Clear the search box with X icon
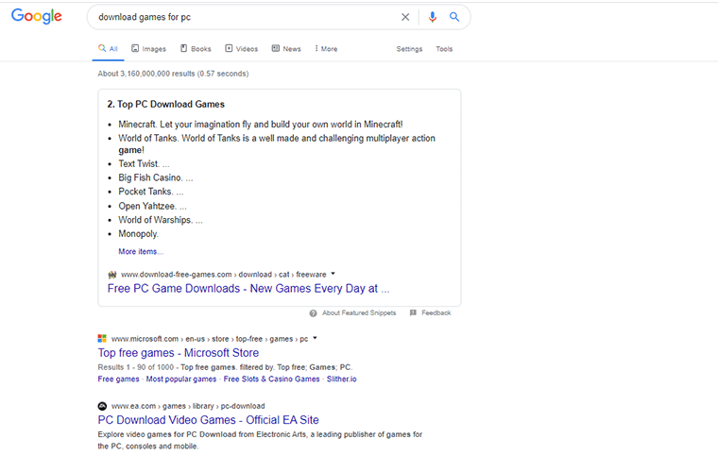Image resolution: width=718 pixels, height=455 pixels. tap(405, 17)
